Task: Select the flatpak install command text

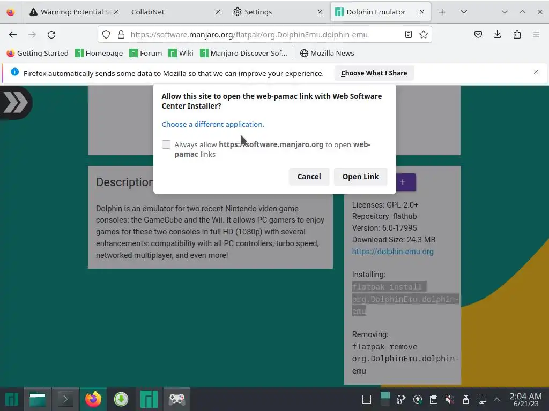Action: pyautogui.click(x=405, y=299)
